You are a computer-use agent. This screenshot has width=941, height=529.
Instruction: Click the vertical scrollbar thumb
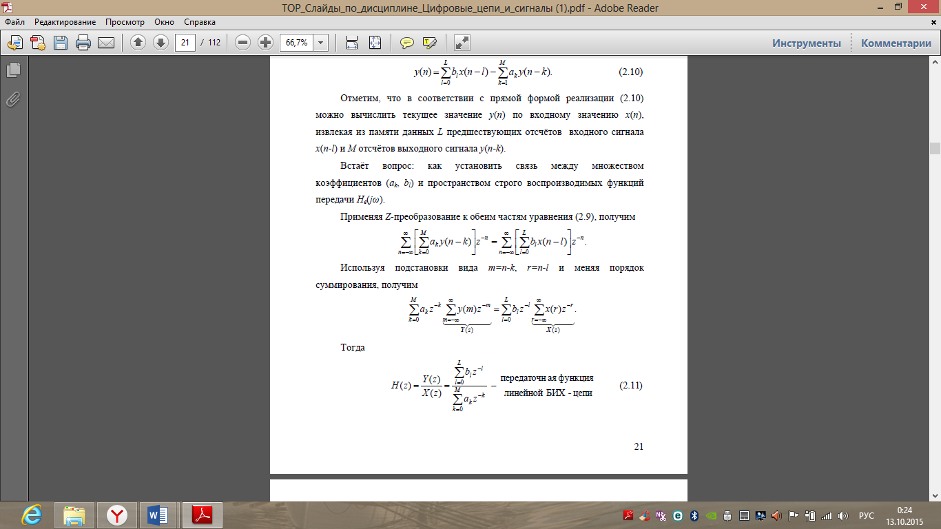[935, 148]
